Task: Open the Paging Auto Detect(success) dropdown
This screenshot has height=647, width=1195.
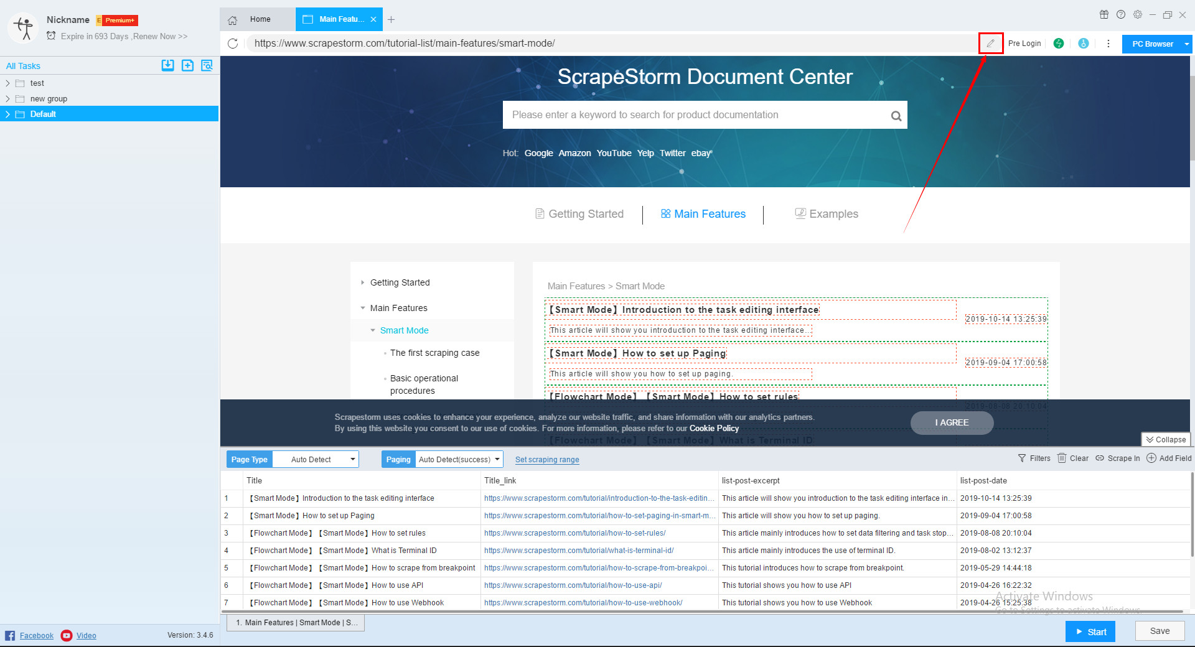Action: [x=459, y=459]
